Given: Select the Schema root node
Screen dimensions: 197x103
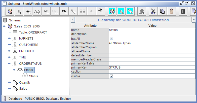Looking at the screenshot, I should [x=15, y=20].
